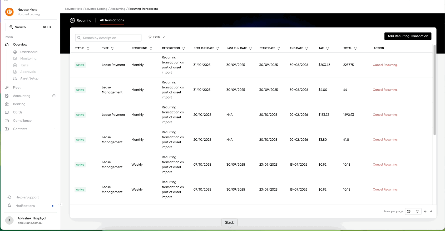This screenshot has width=445, height=231.
Task: Open the Notifications bell icon
Action: pos(9,206)
